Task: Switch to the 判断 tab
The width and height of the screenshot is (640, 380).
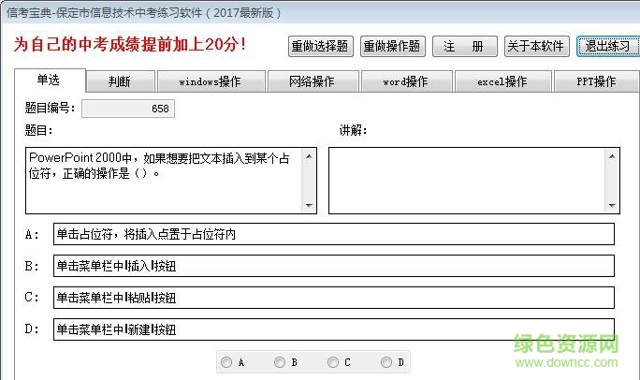Action: click(121, 81)
